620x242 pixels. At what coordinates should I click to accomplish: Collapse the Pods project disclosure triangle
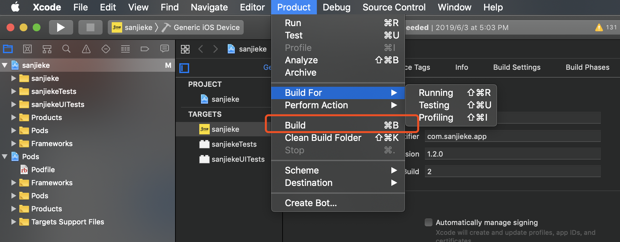[5, 157]
